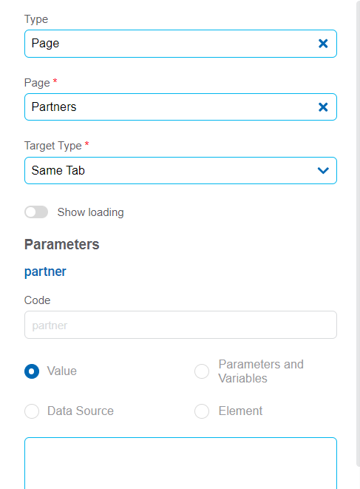The height and width of the screenshot is (489, 360).
Task: Clear the Type field using its X icon
Action: pos(323,44)
